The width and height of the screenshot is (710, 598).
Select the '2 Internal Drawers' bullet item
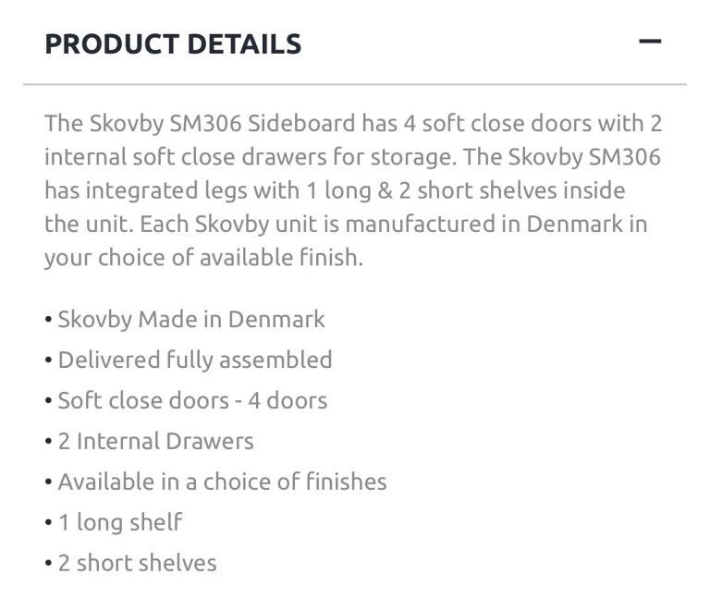tap(155, 441)
